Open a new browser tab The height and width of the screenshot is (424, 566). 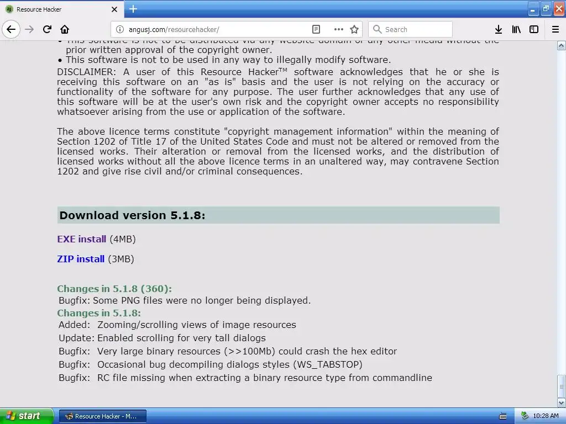[x=133, y=9]
